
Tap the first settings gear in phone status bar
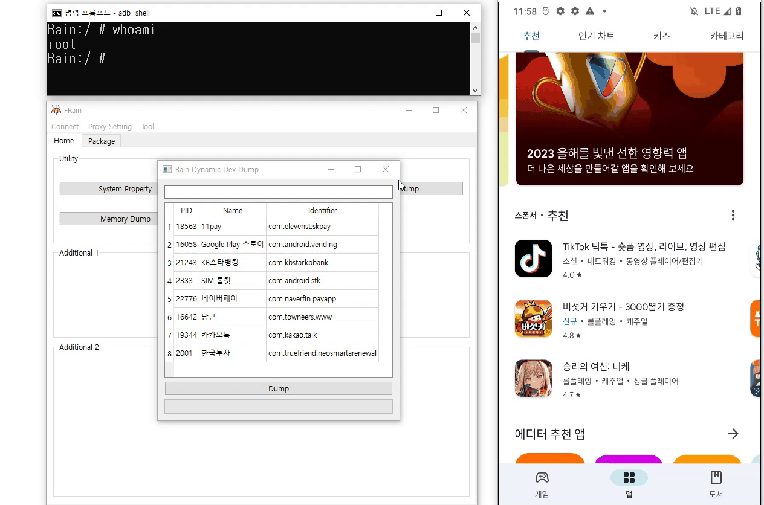click(560, 11)
